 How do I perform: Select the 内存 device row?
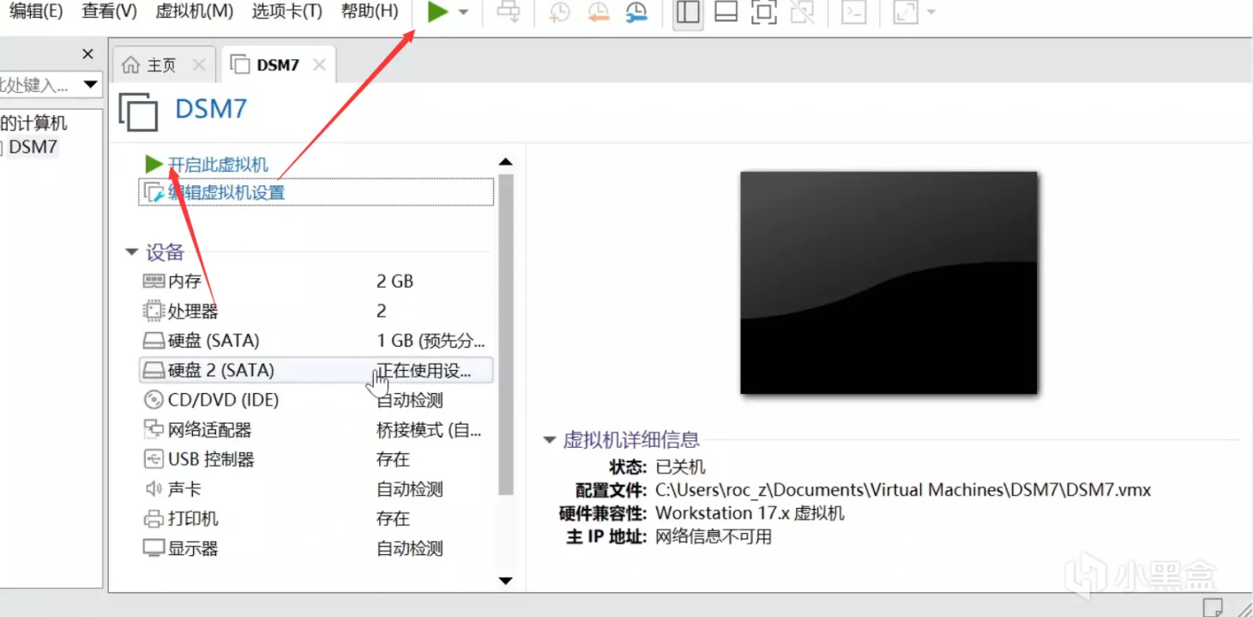coord(316,281)
